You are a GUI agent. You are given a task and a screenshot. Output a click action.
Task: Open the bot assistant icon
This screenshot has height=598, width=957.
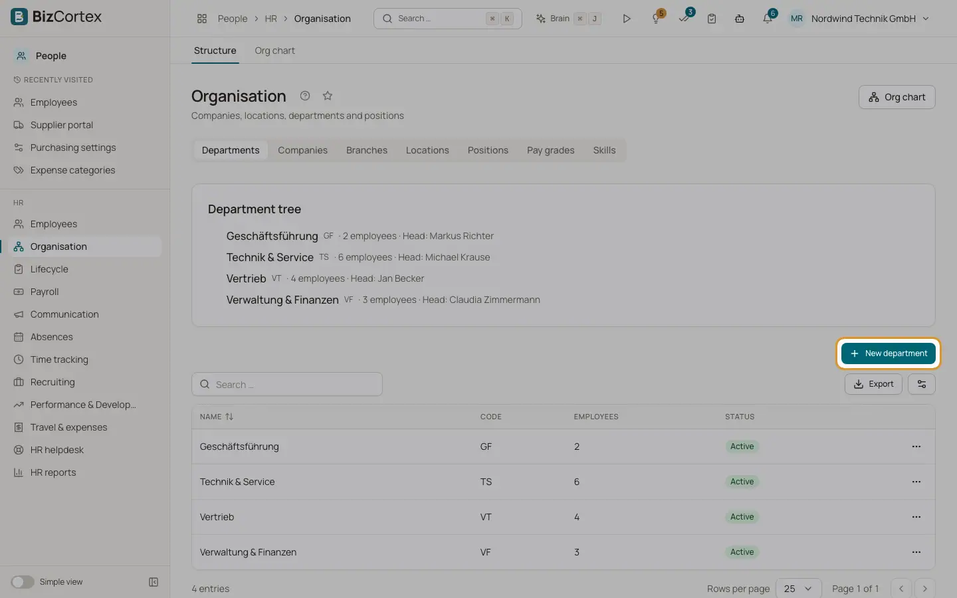tap(740, 19)
